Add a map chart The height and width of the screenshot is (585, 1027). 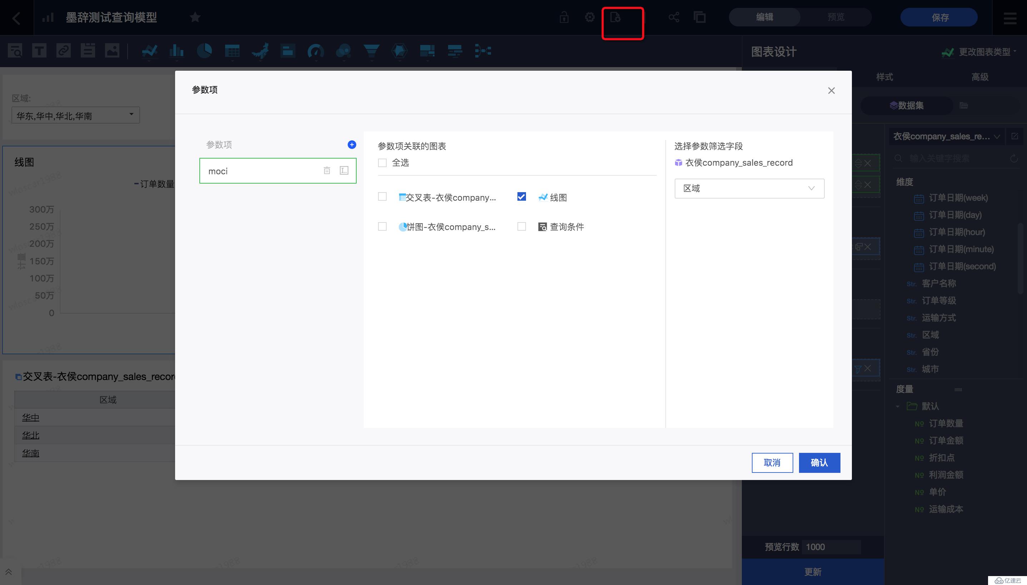pyautogui.click(x=260, y=51)
